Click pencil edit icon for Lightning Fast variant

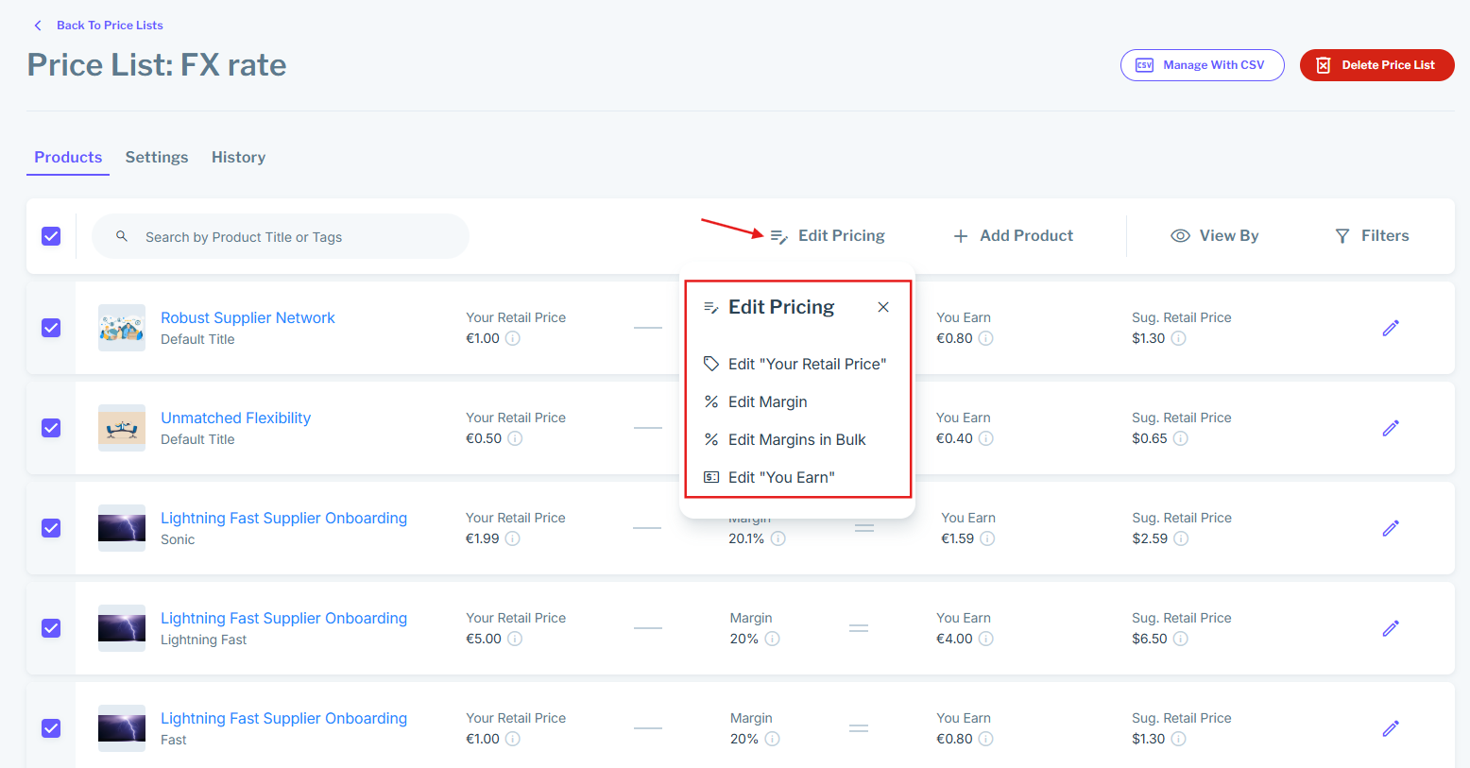pyautogui.click(x=1391, y=628)
